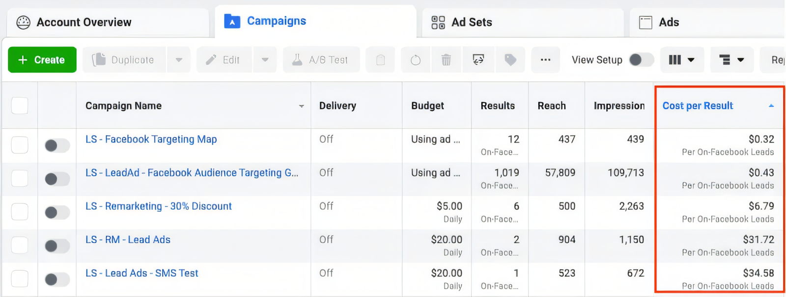Open the LS - Remarketing - 30% Discount campaign

[158, 206]
